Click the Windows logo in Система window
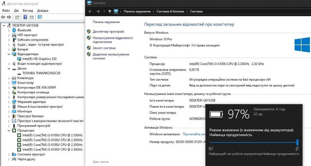311x166 pixels. 302,45
